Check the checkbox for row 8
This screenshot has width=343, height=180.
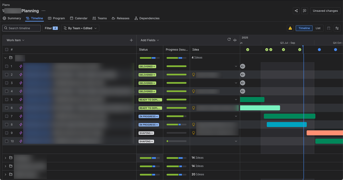tap(7, 125)
